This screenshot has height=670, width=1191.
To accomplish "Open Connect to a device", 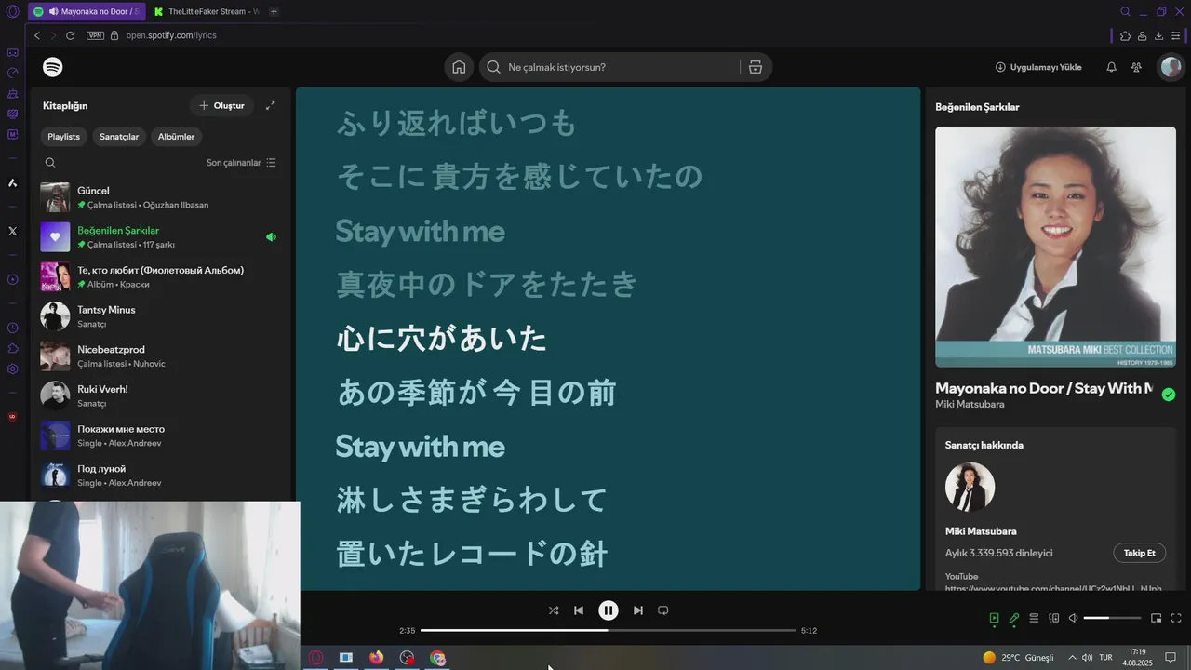I will [x=1054, y=618].
